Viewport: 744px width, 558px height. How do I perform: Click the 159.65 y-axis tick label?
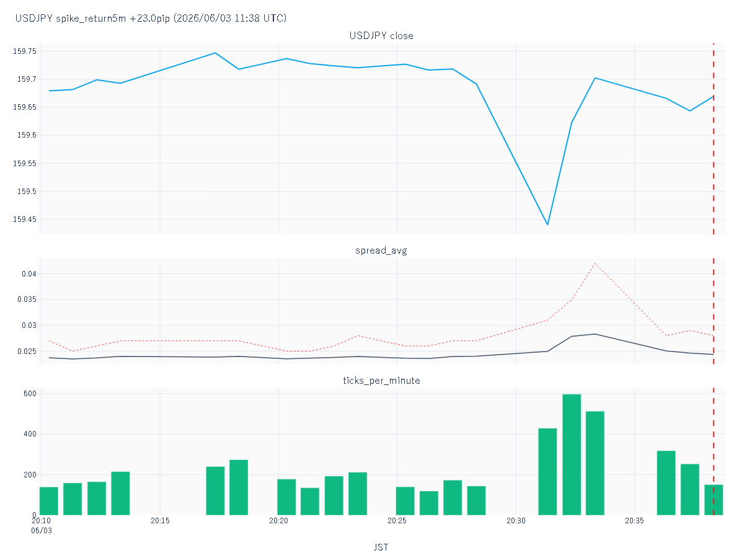25,107
